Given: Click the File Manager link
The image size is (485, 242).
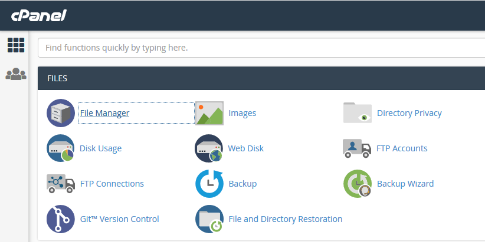Looking at the screenshot, I should (104, 113).
